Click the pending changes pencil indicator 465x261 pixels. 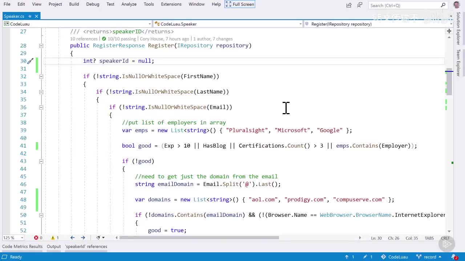click(368, 257)
